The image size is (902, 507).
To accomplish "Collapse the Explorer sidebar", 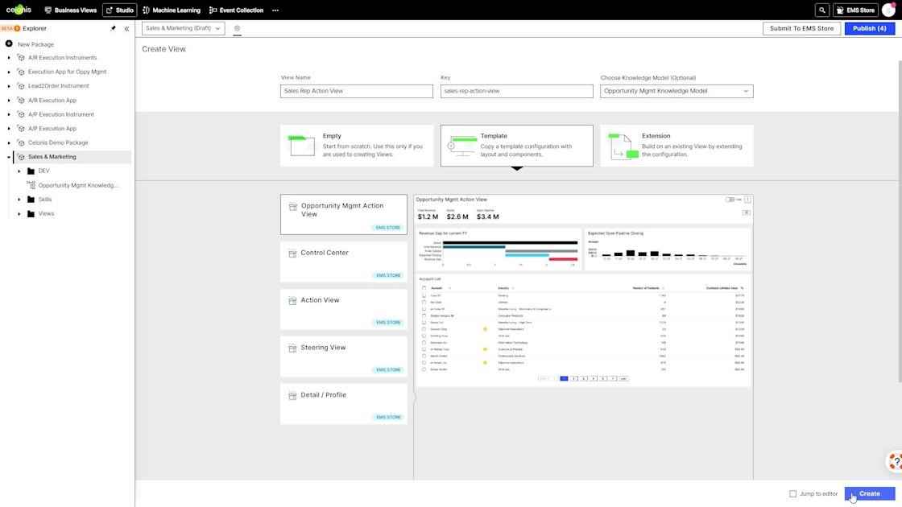I will (126, 28).
